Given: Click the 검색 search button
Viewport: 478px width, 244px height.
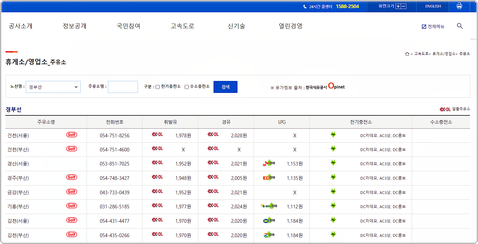Looking at the screenshot, I should coord(226,87).
